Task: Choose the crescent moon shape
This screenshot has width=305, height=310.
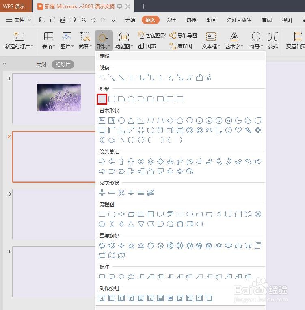Action: coord(102,140)
